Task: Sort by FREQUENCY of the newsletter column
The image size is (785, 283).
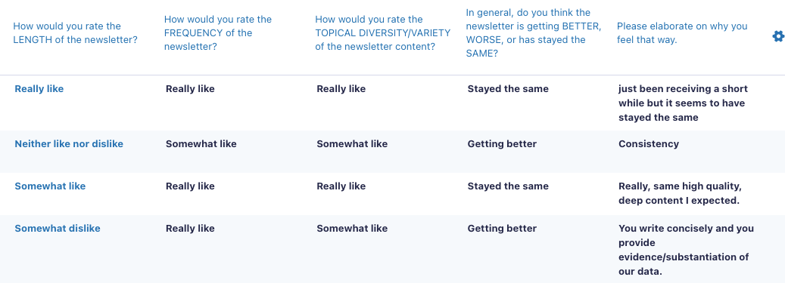Action: click(218, 33)
